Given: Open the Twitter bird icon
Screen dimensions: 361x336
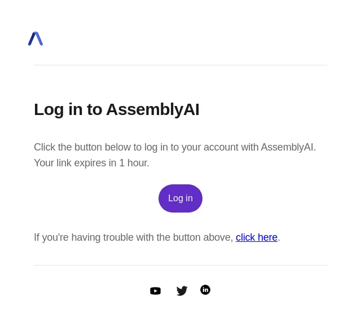Looking at the screenshot, I should pos(182,291).
